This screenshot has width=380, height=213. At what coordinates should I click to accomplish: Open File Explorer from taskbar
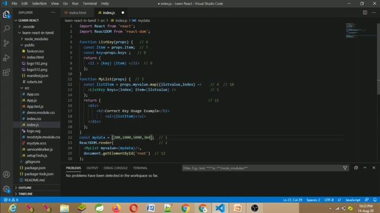pyautogui.click(x=65, y=208)
